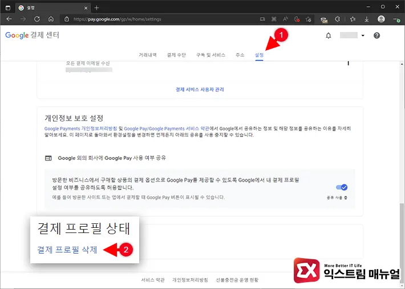
Task: Open a new tab with the plus icon
Action: point(96,8)
